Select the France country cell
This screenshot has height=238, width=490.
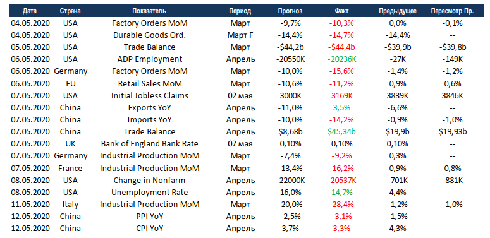(x=70, y=168)
